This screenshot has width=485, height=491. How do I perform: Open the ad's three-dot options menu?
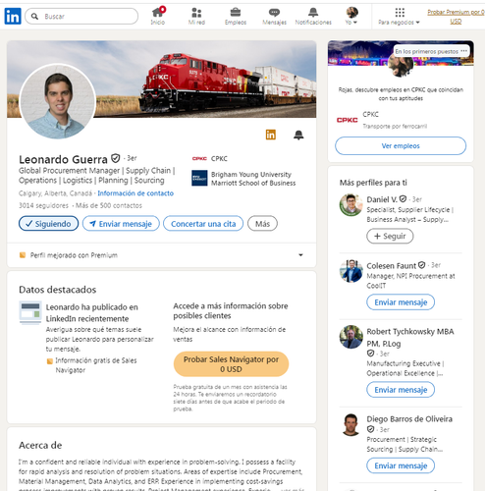click(463, 51)
